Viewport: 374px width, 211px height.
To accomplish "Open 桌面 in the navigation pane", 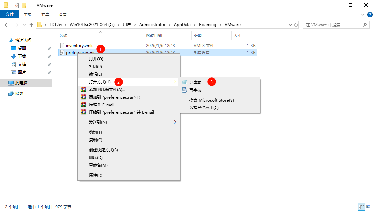I will 22,48.
